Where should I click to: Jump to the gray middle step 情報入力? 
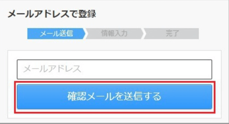(114, 34)
